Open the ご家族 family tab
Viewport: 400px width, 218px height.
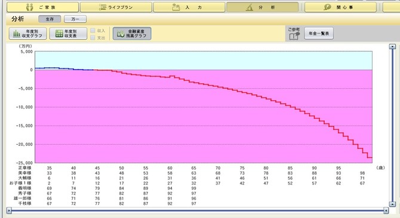pyautogui.click(x=42, y=7)
